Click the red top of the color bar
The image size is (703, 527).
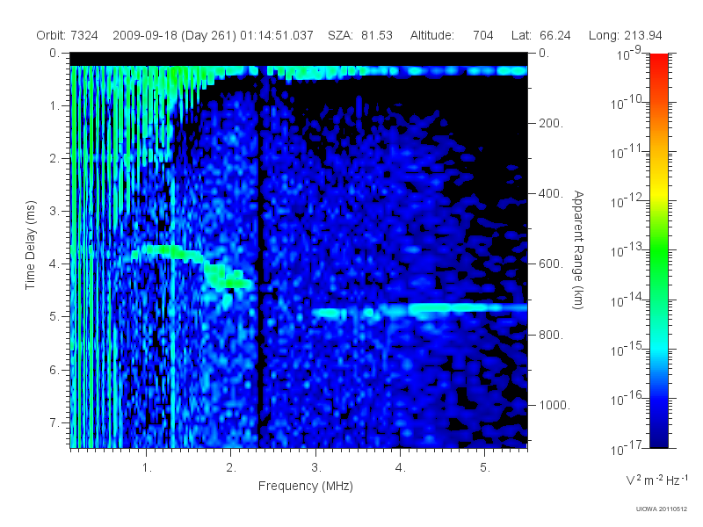658,61
